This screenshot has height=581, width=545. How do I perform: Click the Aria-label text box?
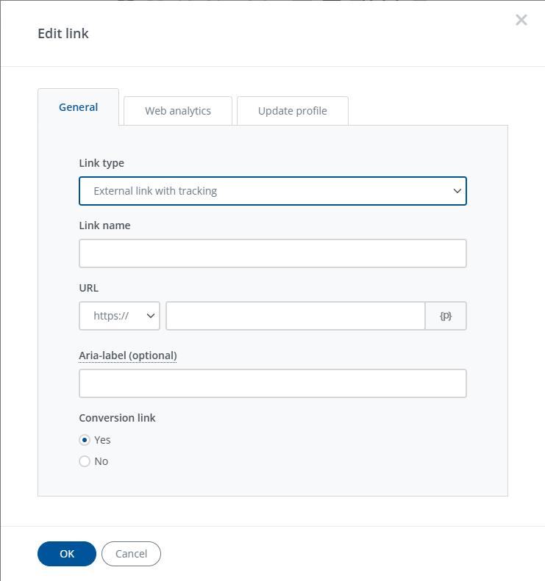pyautogui.click(x=272, y=383)
